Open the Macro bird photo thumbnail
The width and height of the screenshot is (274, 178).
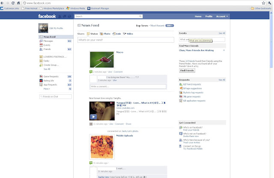(102, 59)
